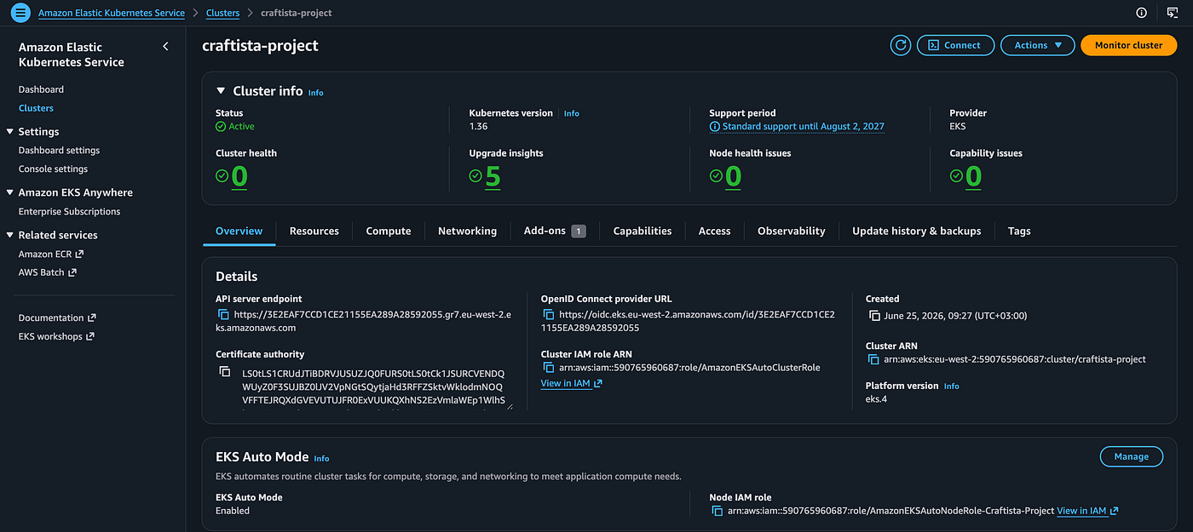The width and height of the screenshot is (1193, 532).
Task: Click the info circle icon in top bar
Action: tap(1141, 13)
